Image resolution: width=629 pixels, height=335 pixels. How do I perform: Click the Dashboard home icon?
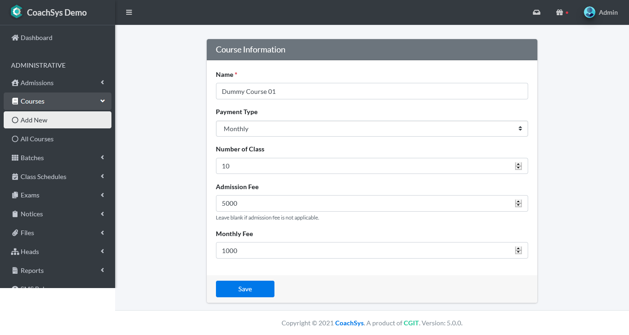(15, 38)
